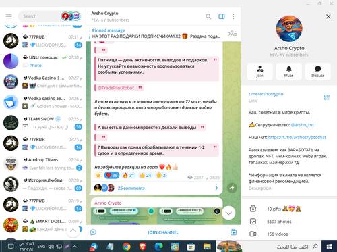Open 156 videos shared media
The height and width of the screenshot is (252, 337).
pyautogui.click(x=289, y=234)
